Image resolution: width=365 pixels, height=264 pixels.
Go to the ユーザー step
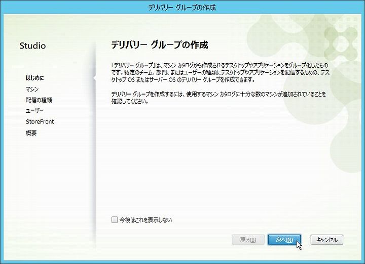34,111
